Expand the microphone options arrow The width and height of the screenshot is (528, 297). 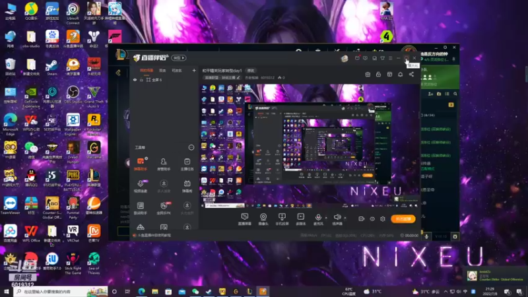[x=326, y=218]
